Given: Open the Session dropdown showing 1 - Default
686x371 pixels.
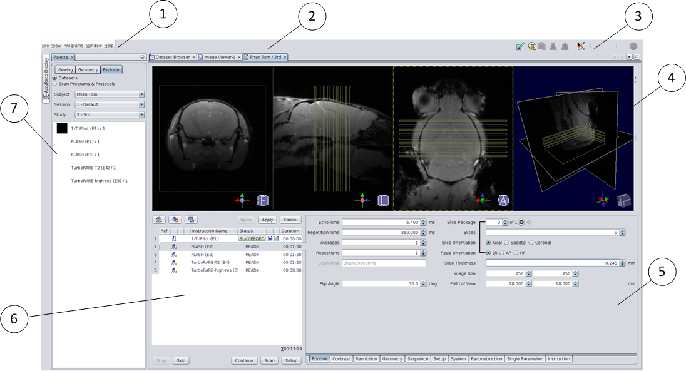Looking at the screenshot, I should (110, 104).
